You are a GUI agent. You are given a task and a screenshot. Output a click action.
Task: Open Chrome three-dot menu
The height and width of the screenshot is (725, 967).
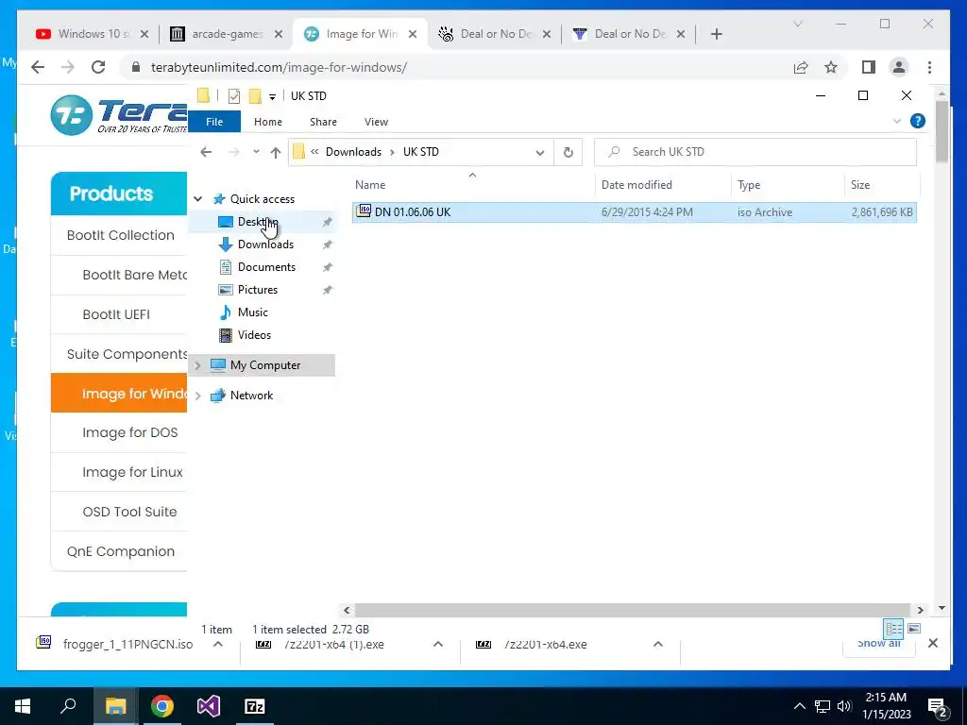(x=929, y=67)
